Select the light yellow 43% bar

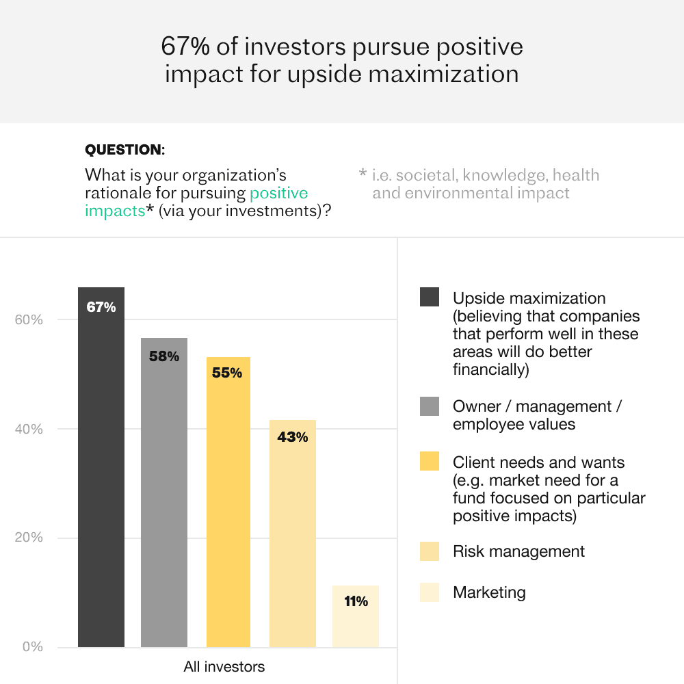click(293, 533)
